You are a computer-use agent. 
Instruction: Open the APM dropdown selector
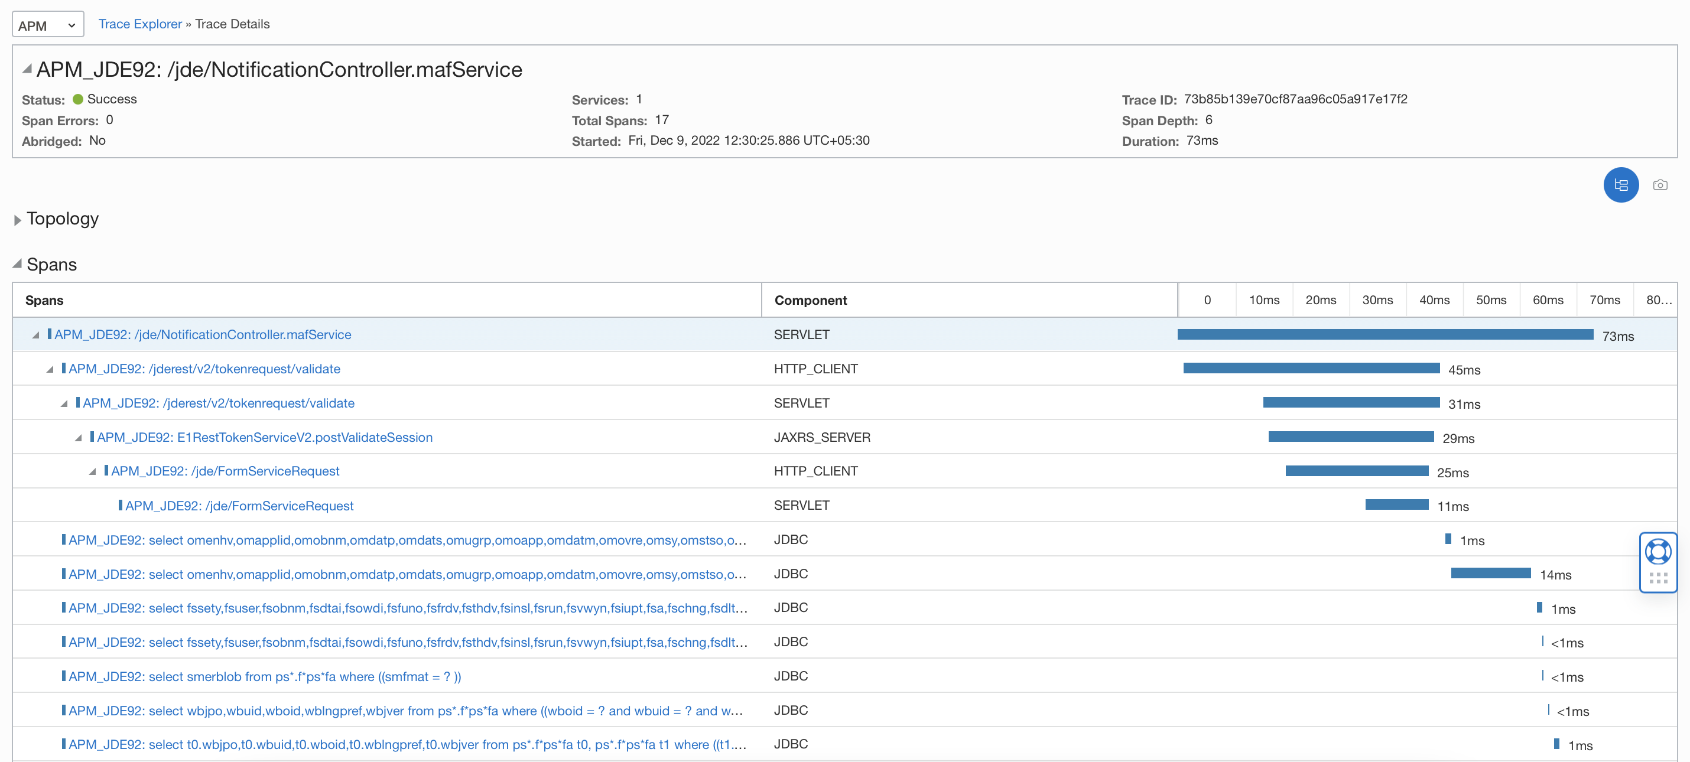click(x=47, y=25)
